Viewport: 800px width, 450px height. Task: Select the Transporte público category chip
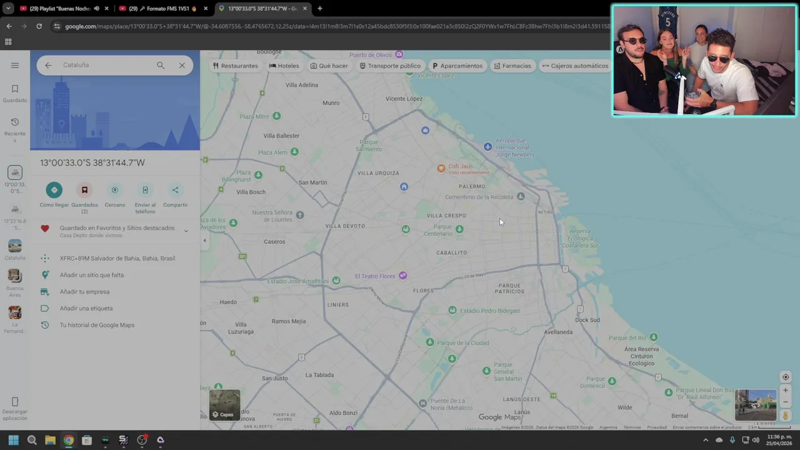pyautogui.click(x=390, y=66)
